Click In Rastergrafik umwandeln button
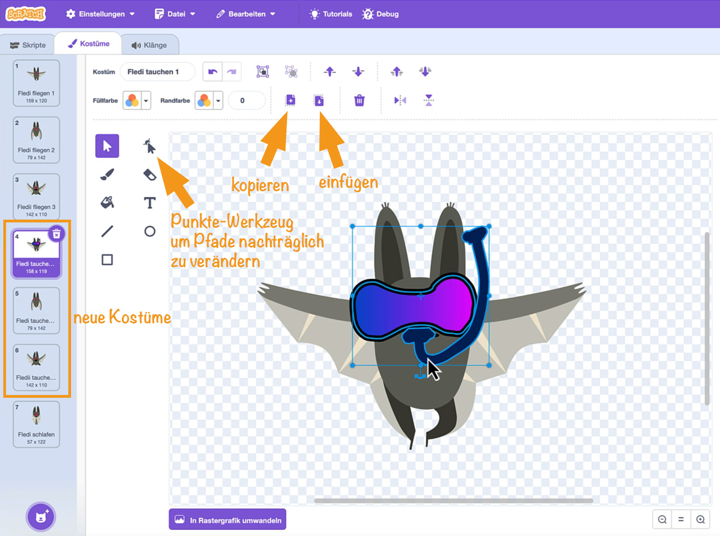Image resolution: width=720 pixels, height=536 pixels. [227, 520]
